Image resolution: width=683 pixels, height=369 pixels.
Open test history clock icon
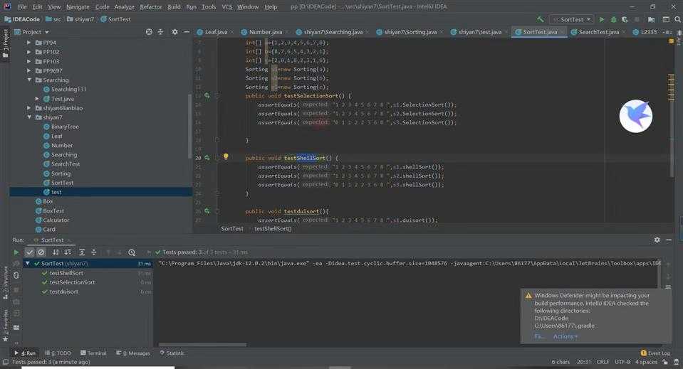coord(132,252)
